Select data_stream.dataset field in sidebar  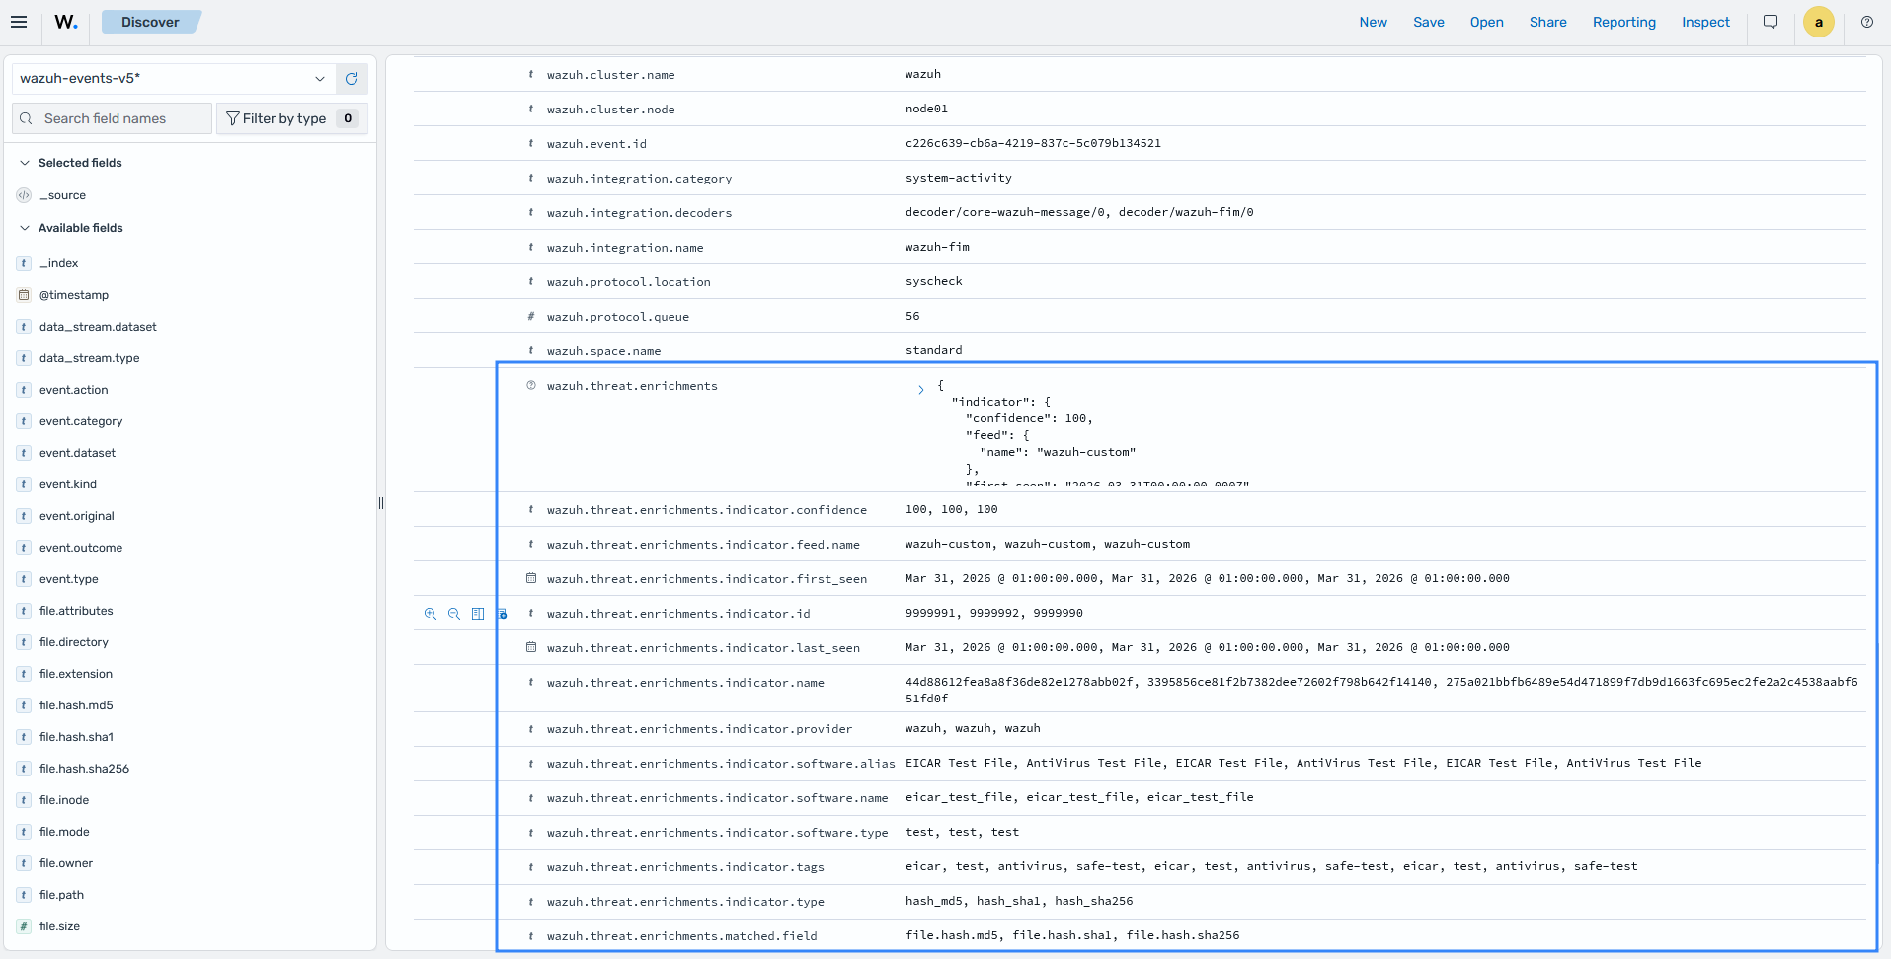coord(98,327)
